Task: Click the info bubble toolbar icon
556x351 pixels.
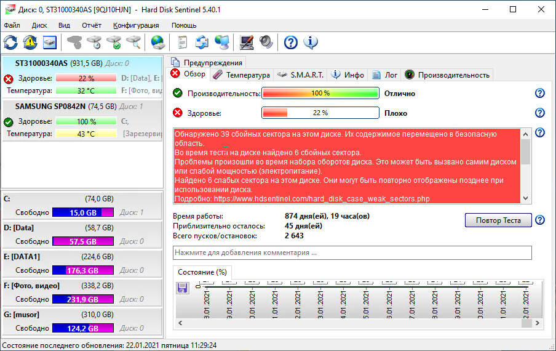Action: [311, 42]
